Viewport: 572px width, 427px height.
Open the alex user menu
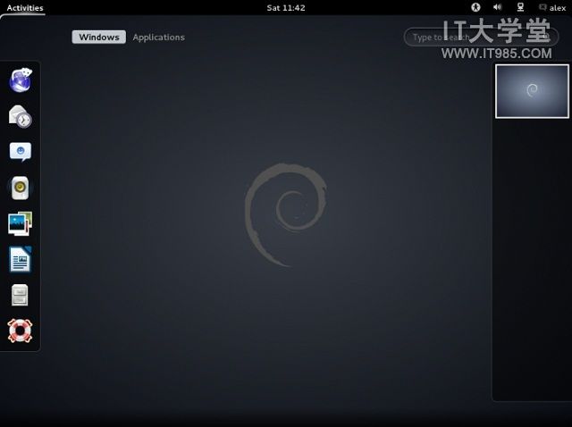(x=552, y=8)
